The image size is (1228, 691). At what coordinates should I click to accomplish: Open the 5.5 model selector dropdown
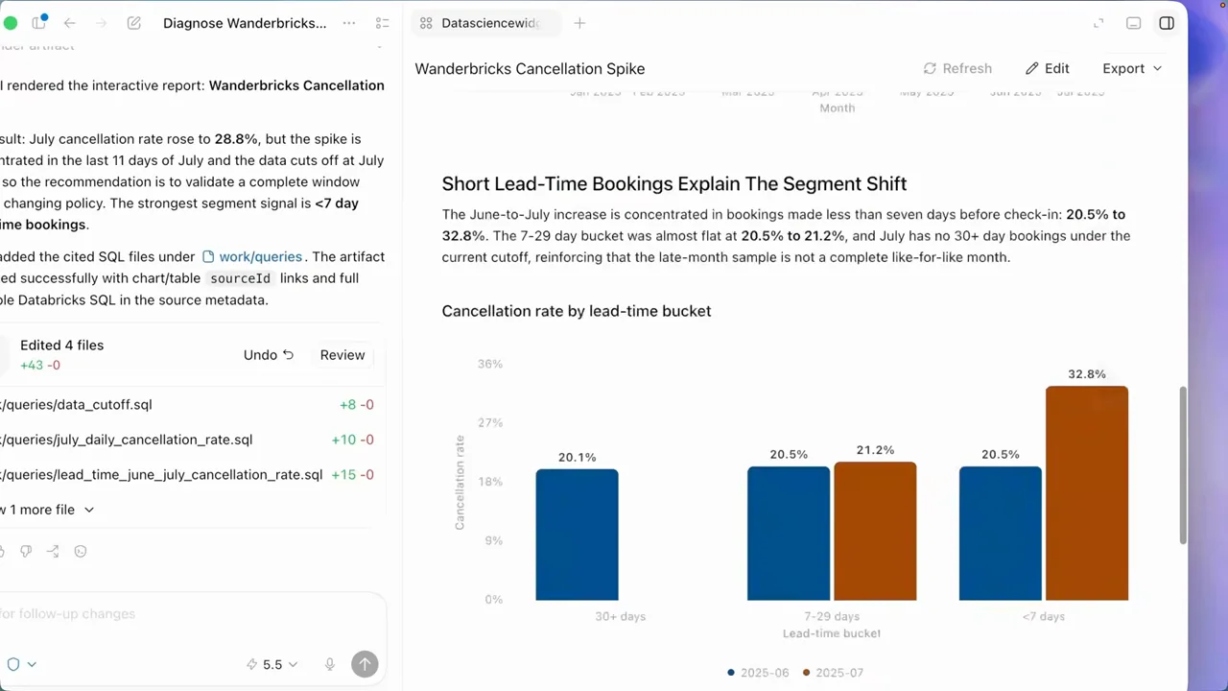(x=272, y=664)
